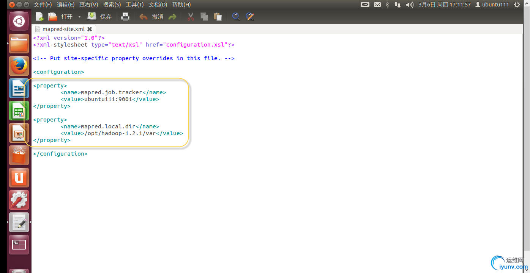Viewport: 530px width, 273px height.
Task: Open the mail envelope indicator
Action: click(377, 5)
